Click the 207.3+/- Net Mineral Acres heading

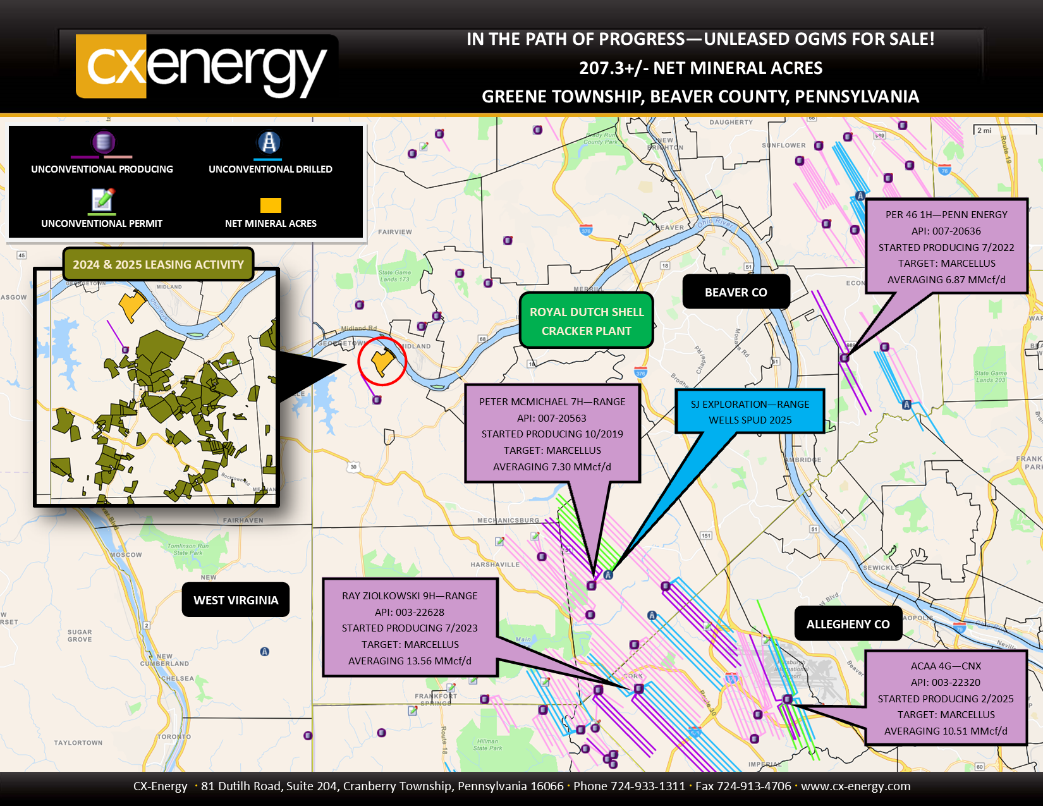[x=700, y=68]
